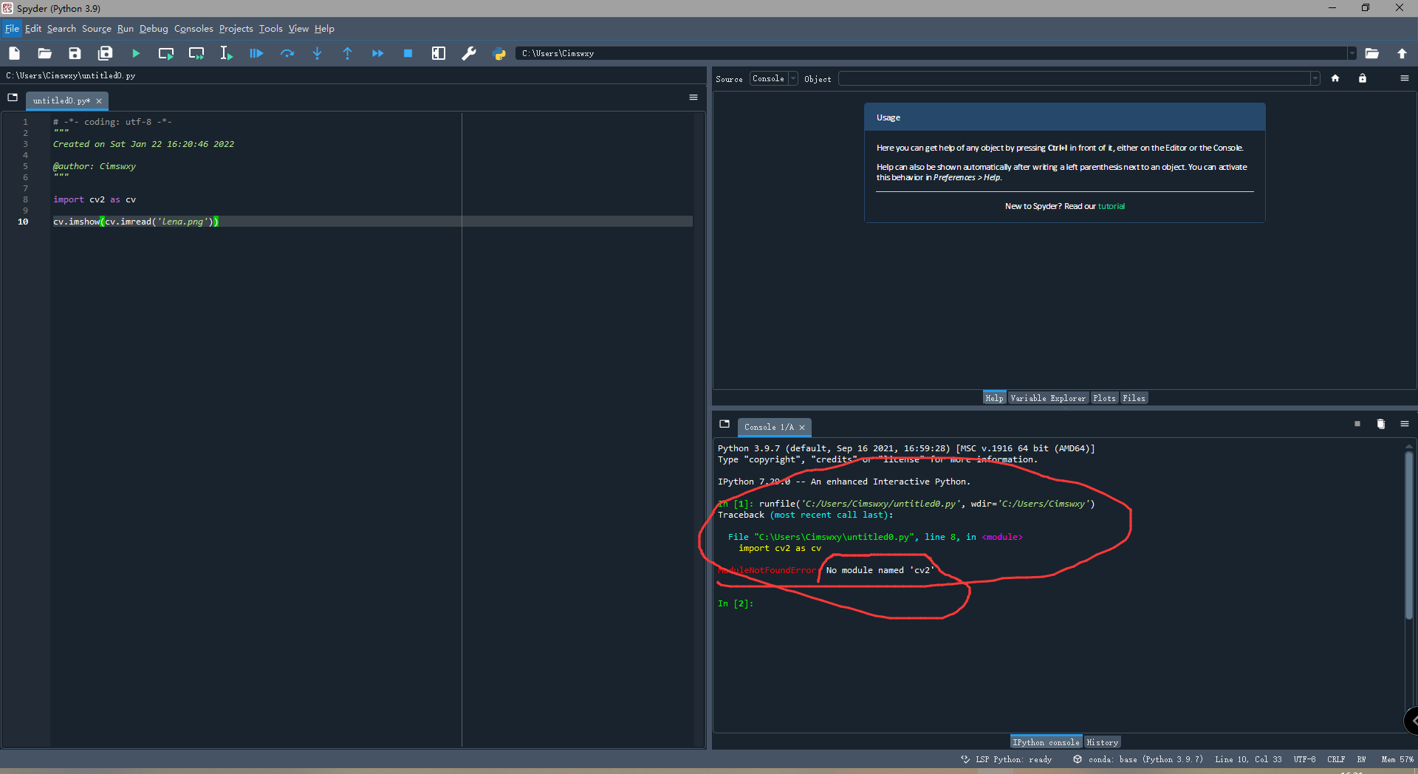Browse editor tabs icon
The image size is (1418, 774).
point(13,97)
